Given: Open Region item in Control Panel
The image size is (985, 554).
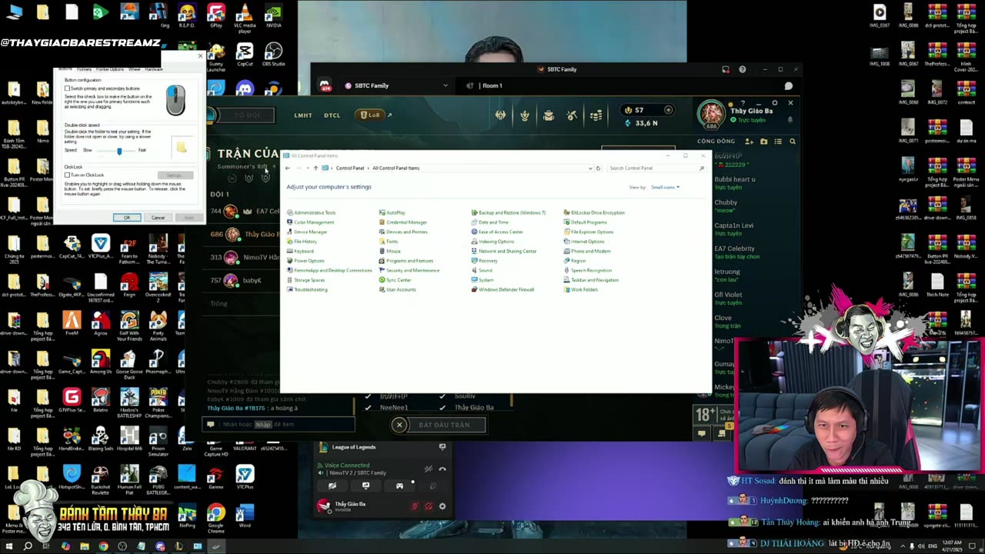Looking at the screenshot, I should coord(574,261).
